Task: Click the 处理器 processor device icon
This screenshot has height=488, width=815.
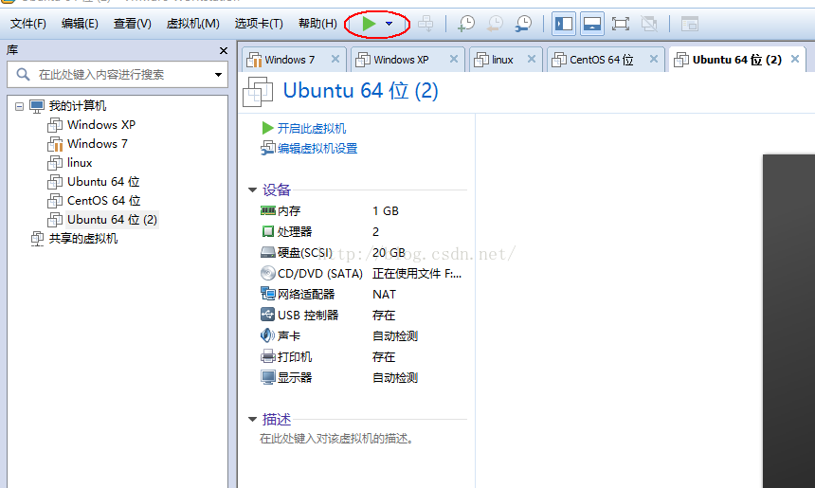Action: [x=267, y=231]
